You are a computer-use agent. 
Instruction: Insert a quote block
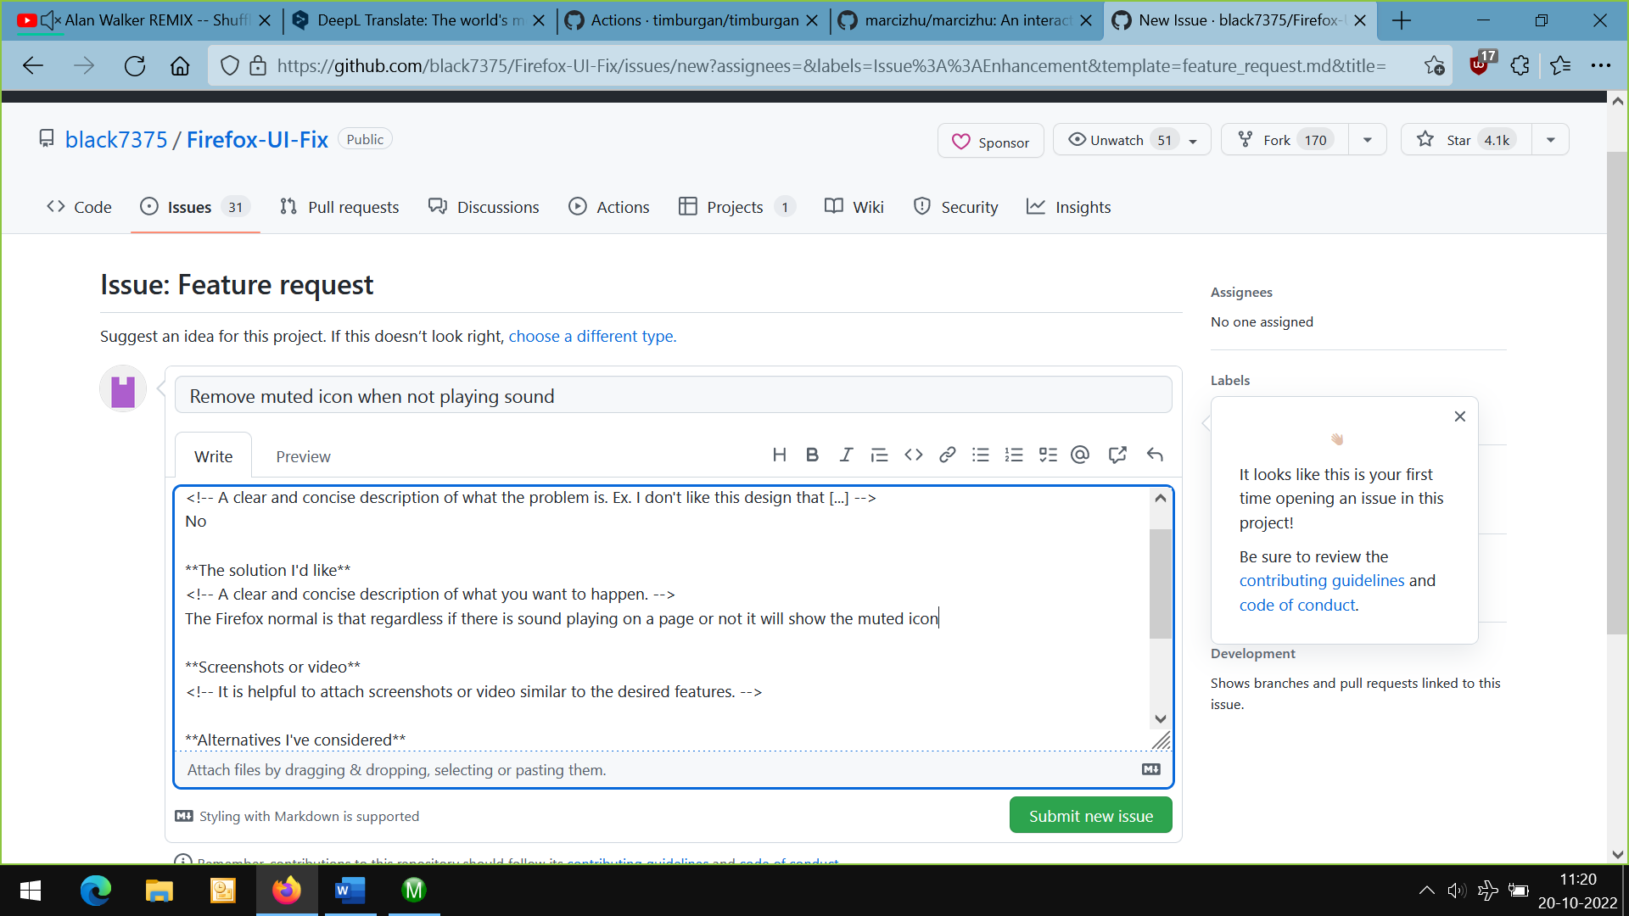click(879, 455)
